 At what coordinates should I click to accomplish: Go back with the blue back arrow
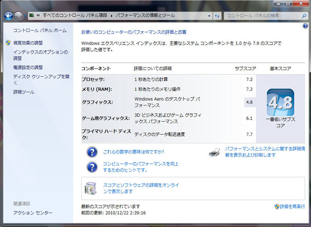coord(9,16)
